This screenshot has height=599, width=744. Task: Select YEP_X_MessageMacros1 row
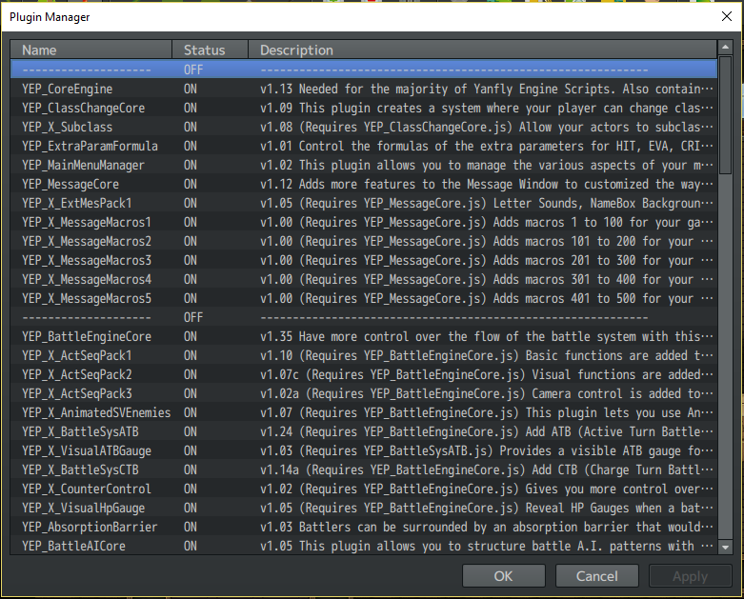[364, 222]
